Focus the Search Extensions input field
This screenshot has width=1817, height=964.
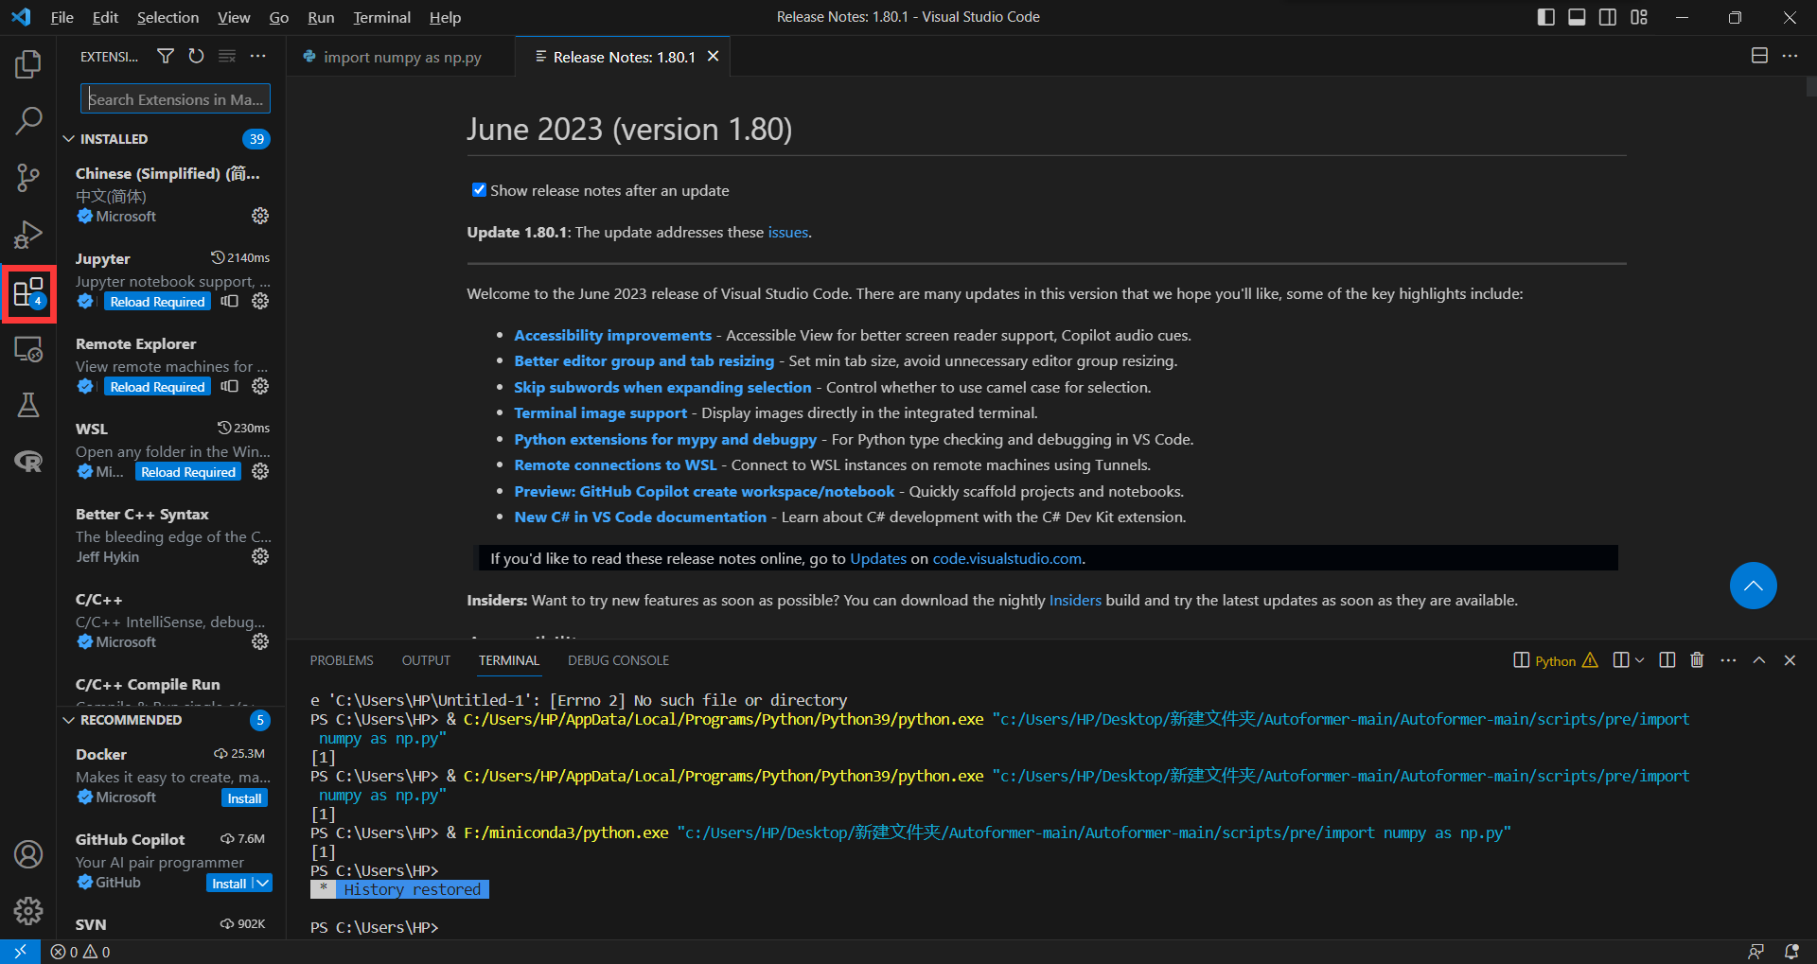pos(176,98)
